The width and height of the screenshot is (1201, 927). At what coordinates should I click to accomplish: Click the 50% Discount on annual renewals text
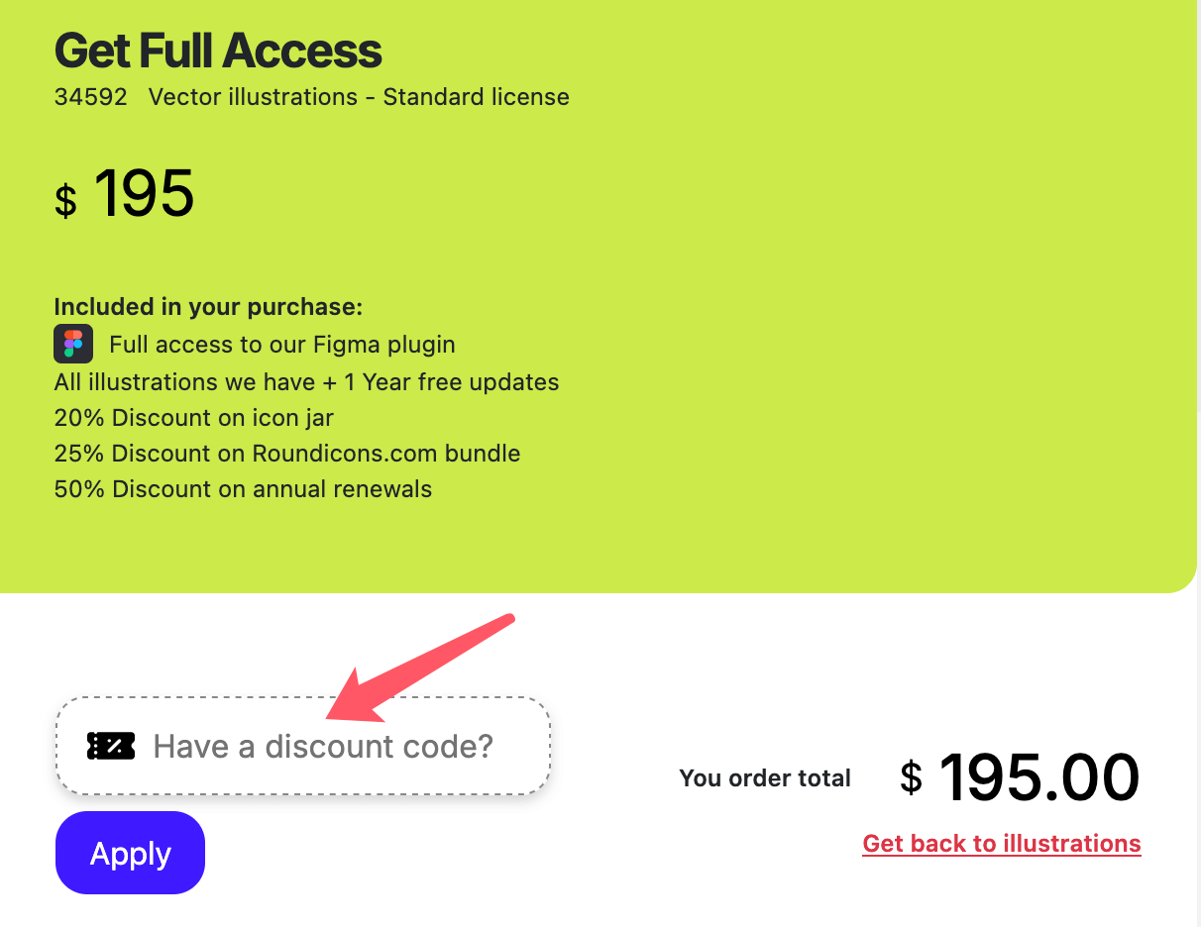tap(243, 488)
